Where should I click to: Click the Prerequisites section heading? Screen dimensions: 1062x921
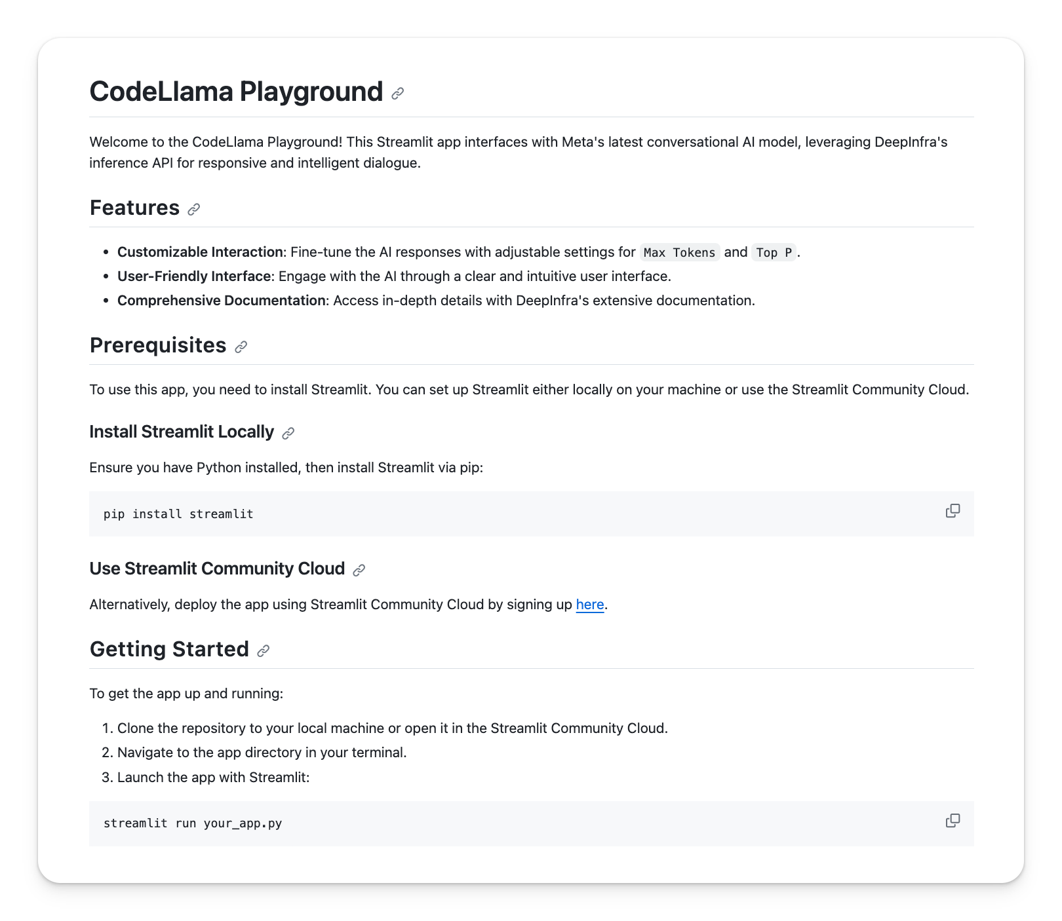tap(158, 345)
